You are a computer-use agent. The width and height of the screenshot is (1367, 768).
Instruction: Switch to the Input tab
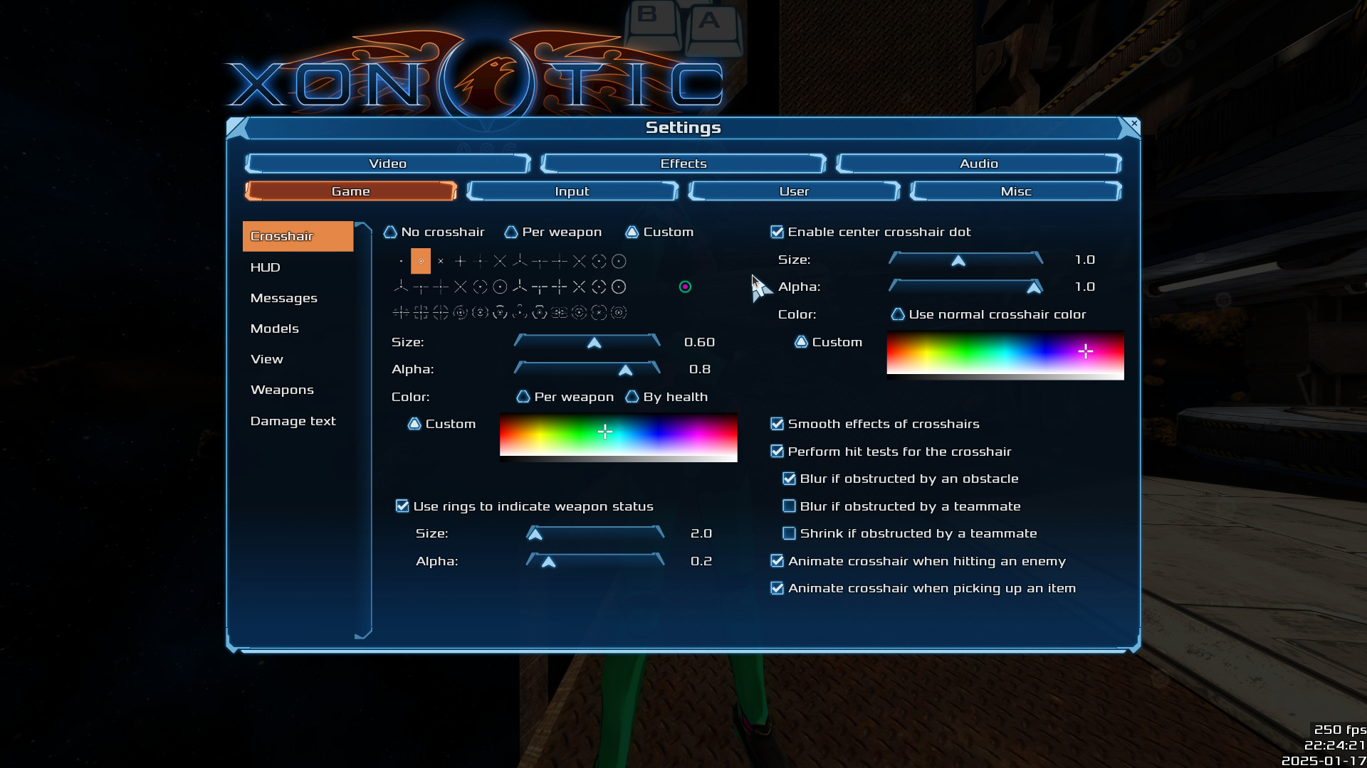point(572,191)
